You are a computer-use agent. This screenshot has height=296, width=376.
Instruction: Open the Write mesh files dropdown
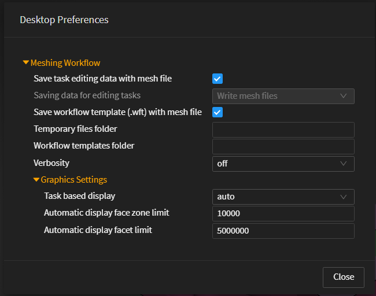(x=283, y=96)
